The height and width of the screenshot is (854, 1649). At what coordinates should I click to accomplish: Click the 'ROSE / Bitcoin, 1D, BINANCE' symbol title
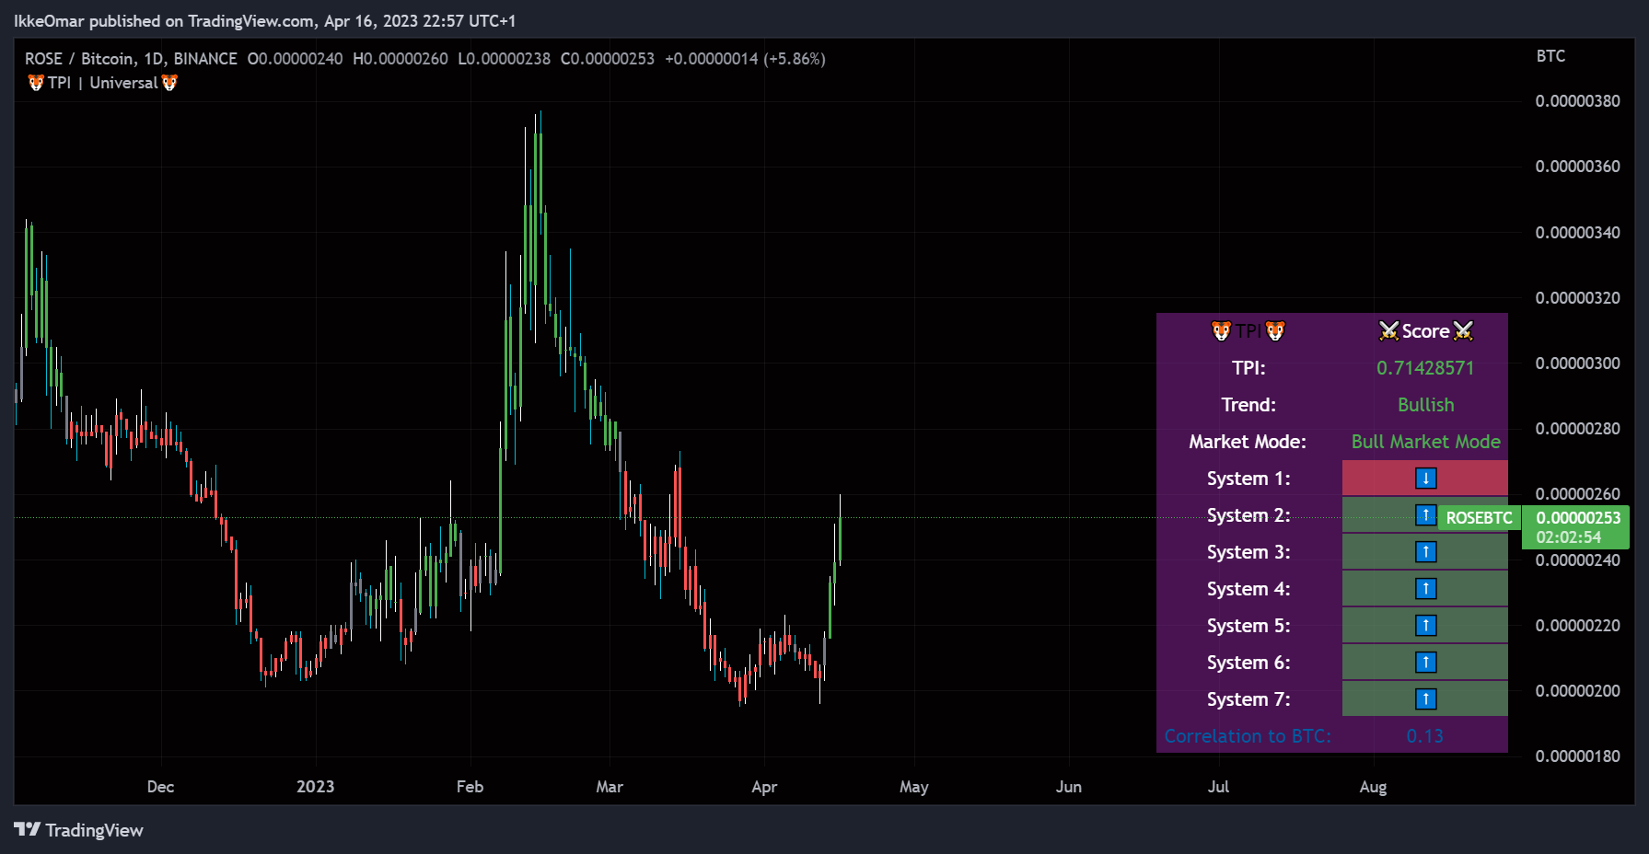(131, 59)
